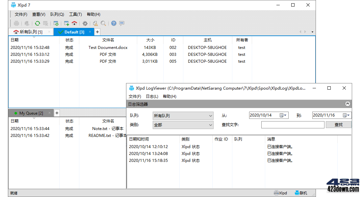
Task: Open the 所有队列 queue dropdown
Action: point(183,115)
